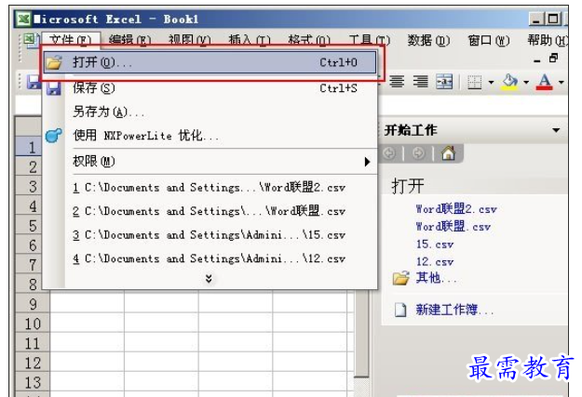Select row header 10
Viewport: 582px width, 397px height.
[32, 324]
